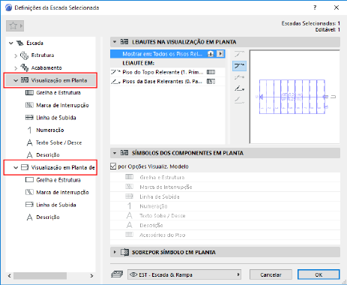Click the Cancelar button
This screenshot has height=285, width=347.
(271, 274)
